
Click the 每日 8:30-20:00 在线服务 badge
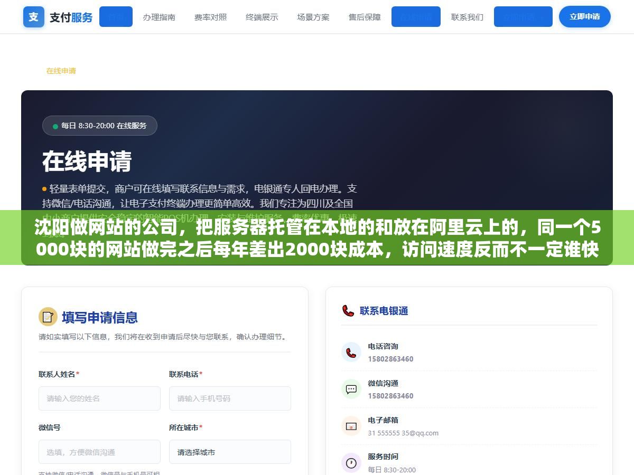(x=100, y=126)
